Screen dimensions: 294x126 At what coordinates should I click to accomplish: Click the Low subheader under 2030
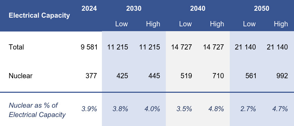point(122,24)
